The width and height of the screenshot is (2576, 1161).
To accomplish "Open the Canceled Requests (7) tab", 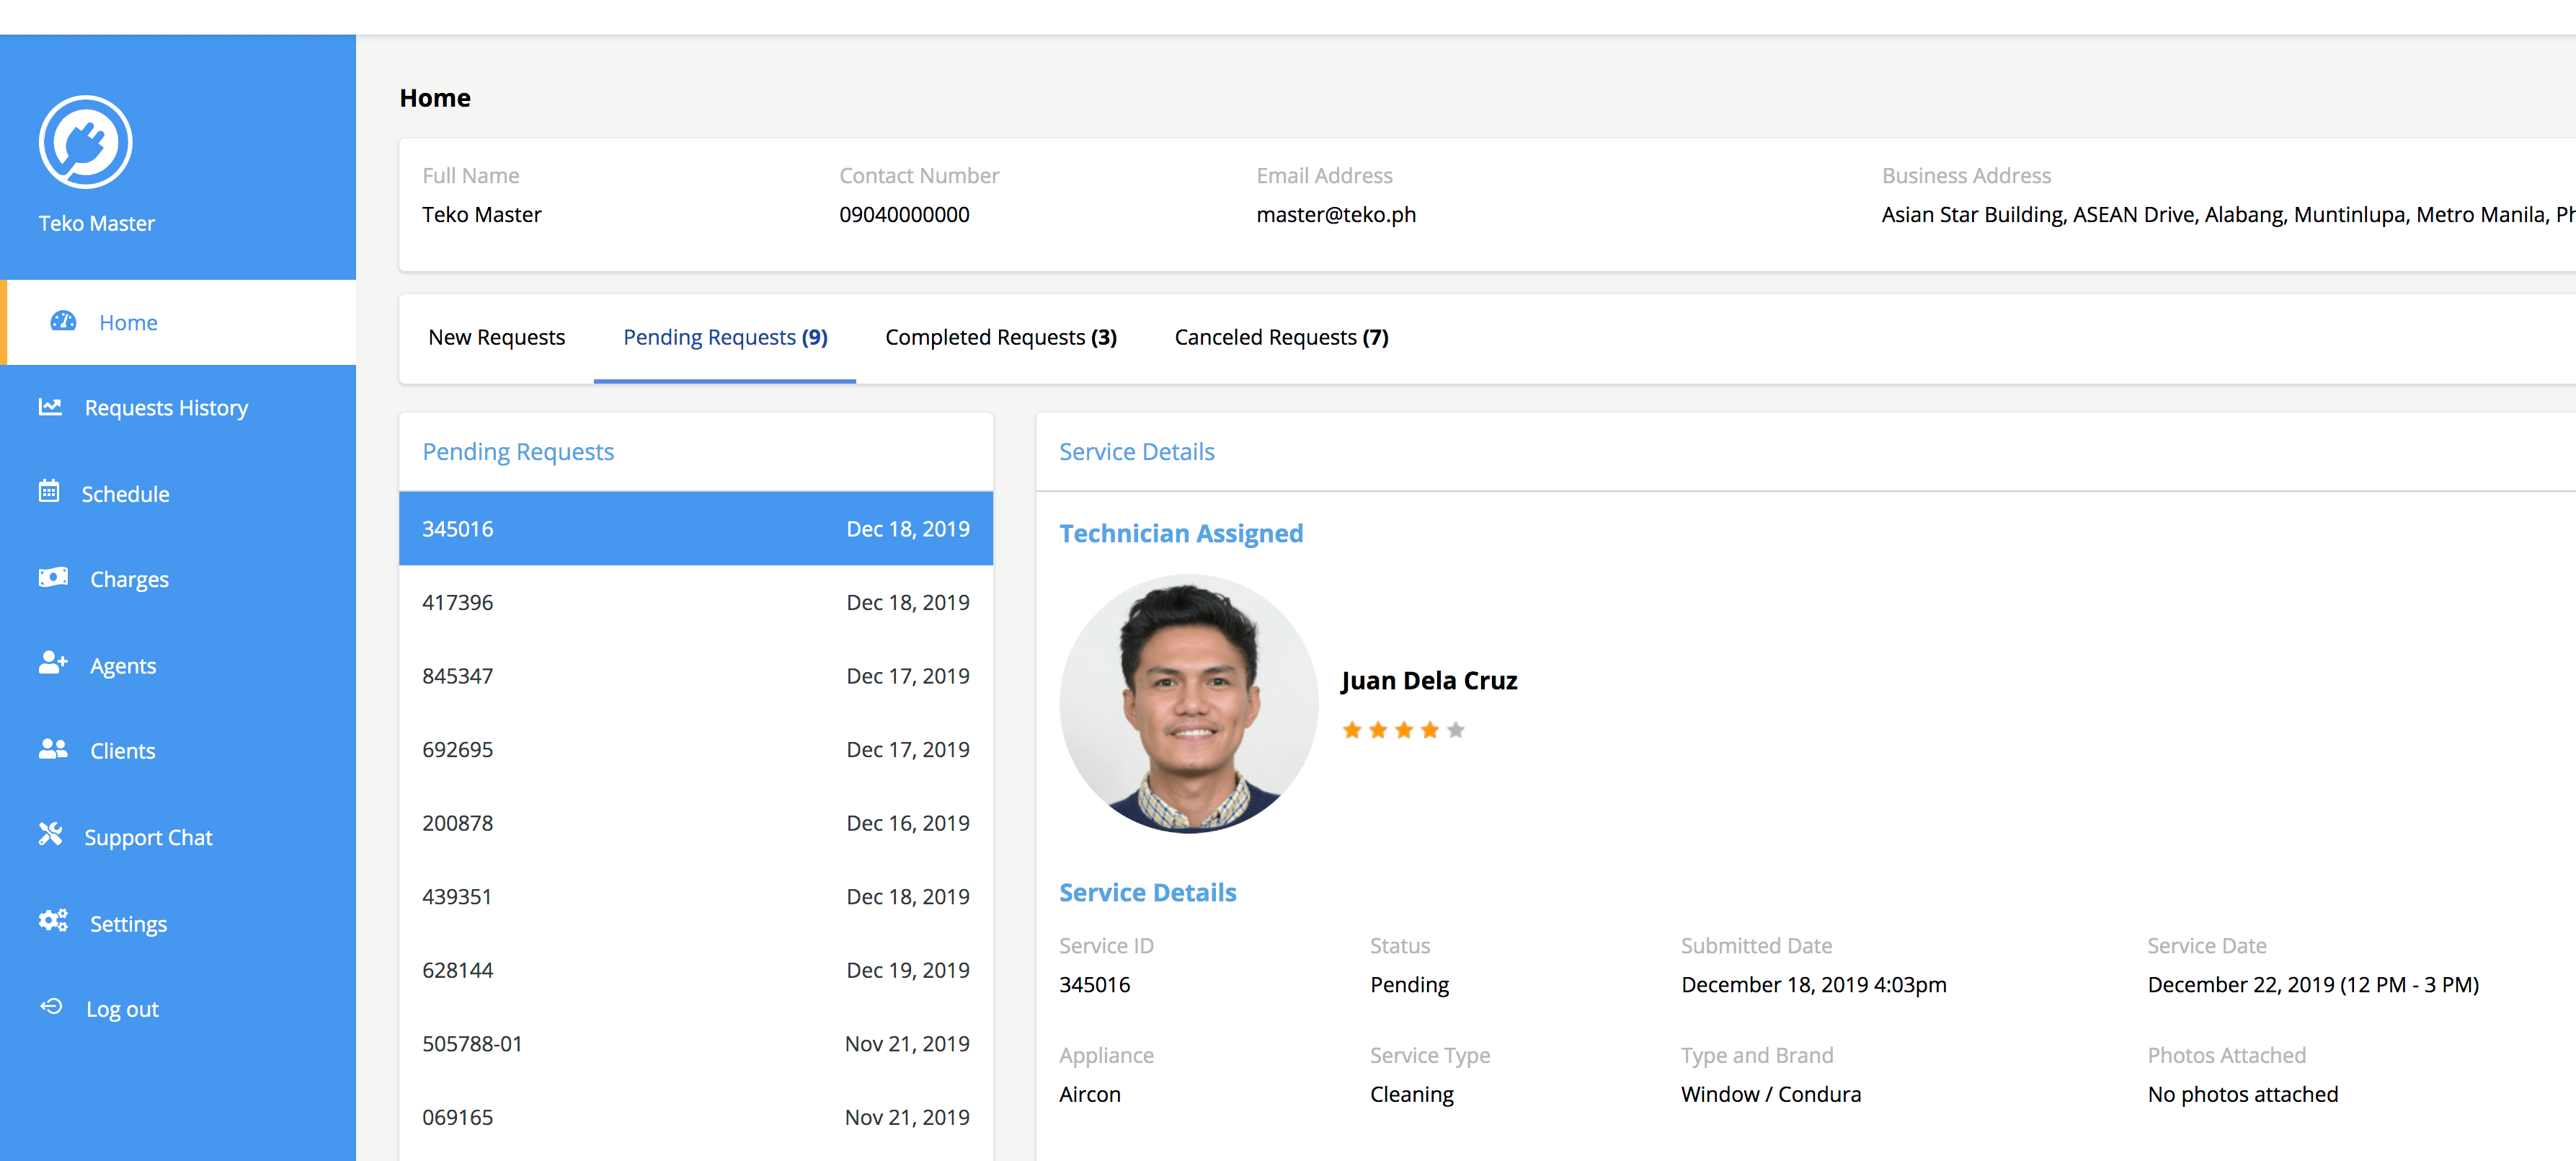I will click(x=1281, y=337).
